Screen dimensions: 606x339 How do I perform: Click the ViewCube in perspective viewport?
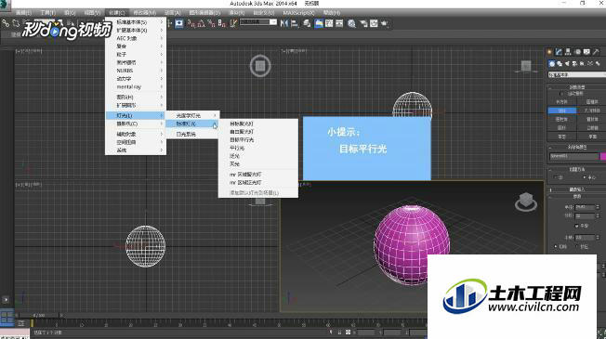pyautogui.click(x=526, y=202)
